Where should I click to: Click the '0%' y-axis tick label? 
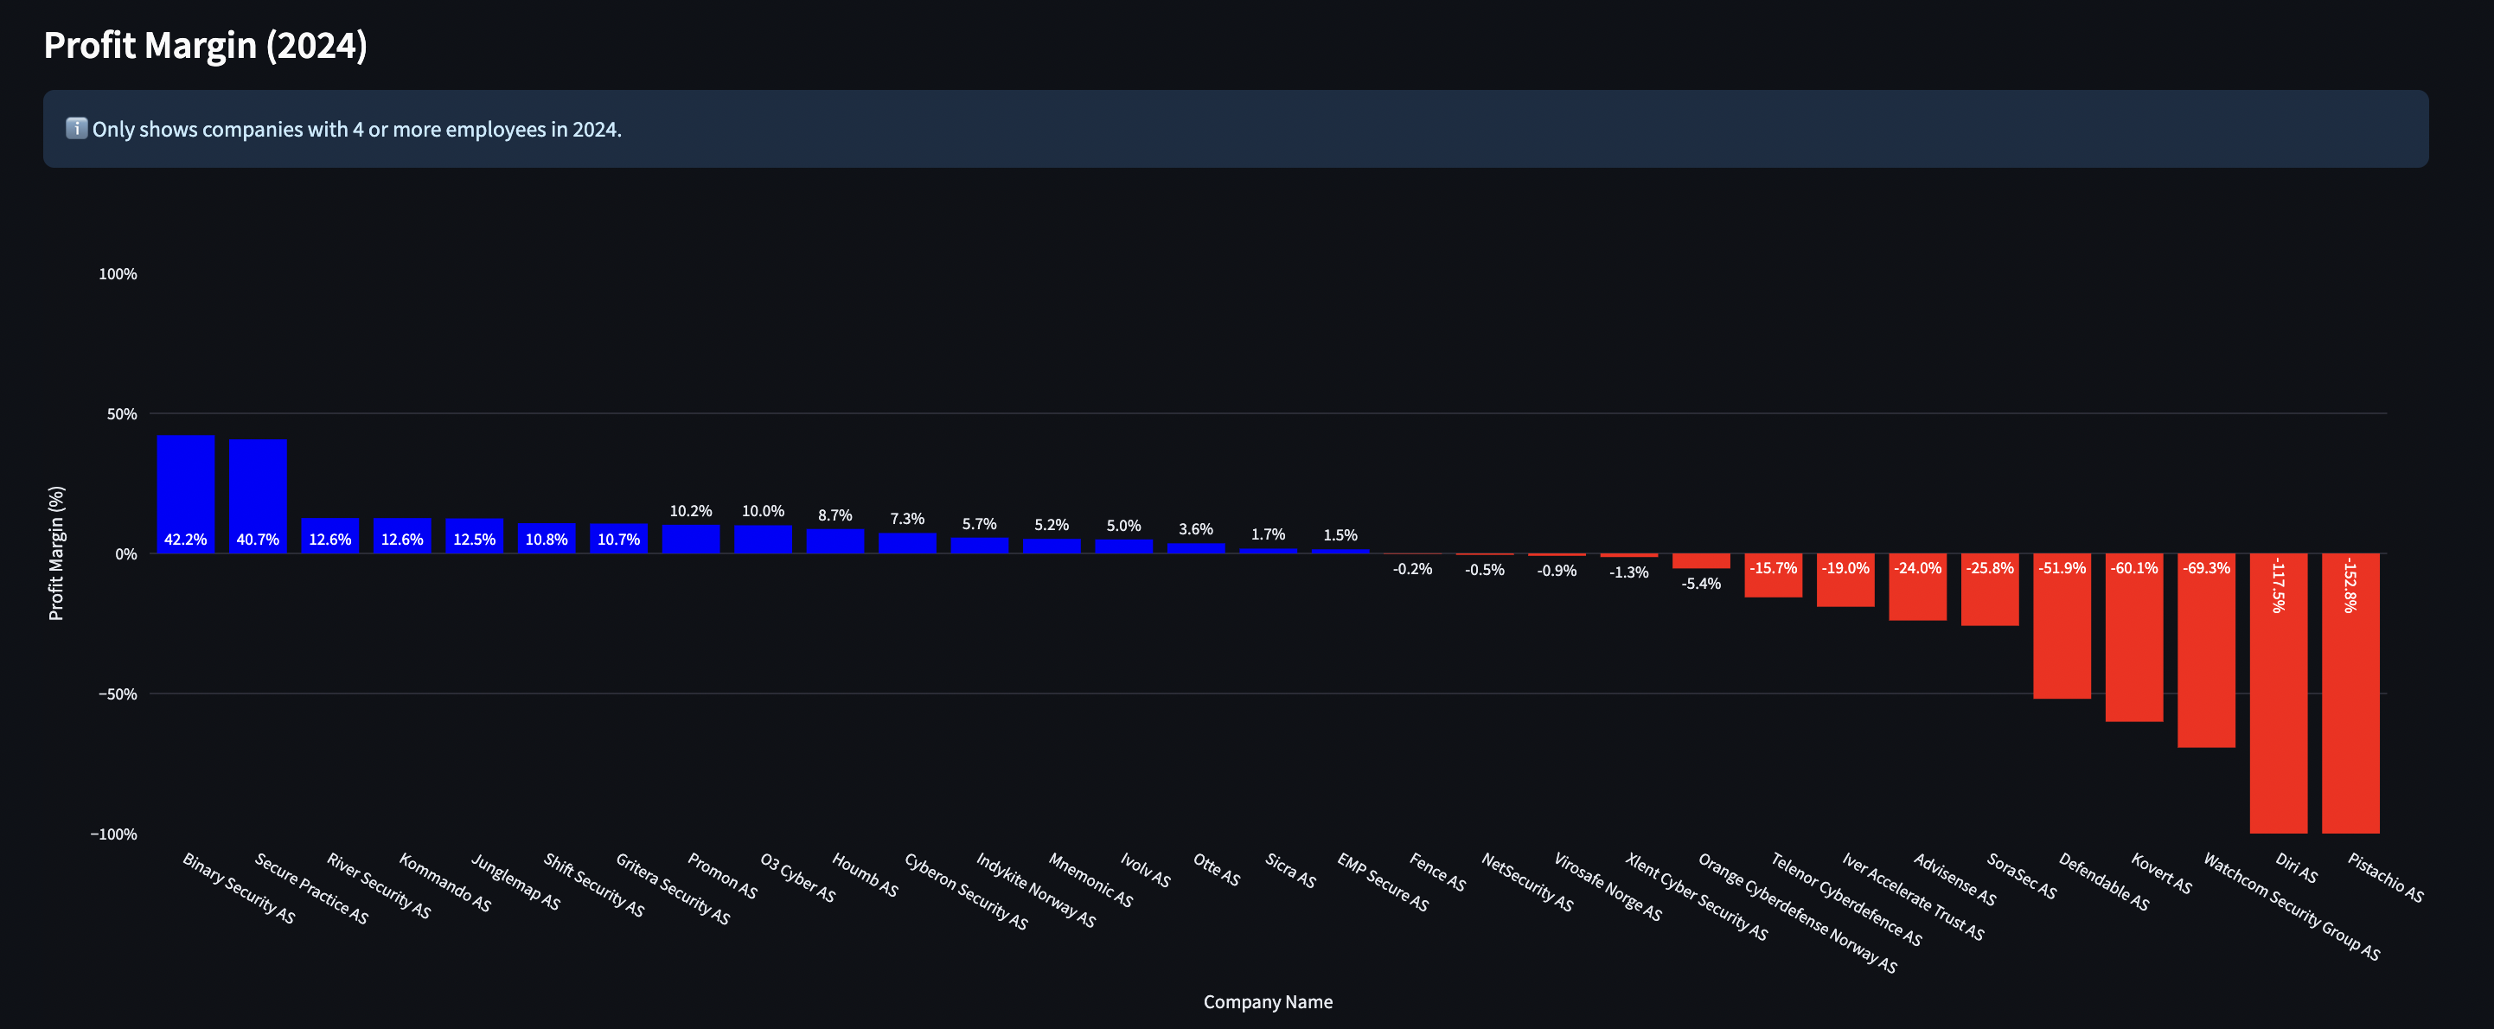point(127,553)
